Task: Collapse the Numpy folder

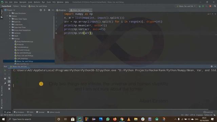Action: click(10, 39)
